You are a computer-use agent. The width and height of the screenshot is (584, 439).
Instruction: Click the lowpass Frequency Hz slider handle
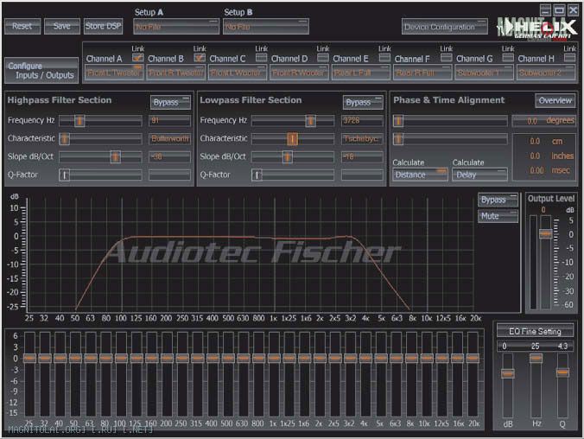click(x=311, y=120)
